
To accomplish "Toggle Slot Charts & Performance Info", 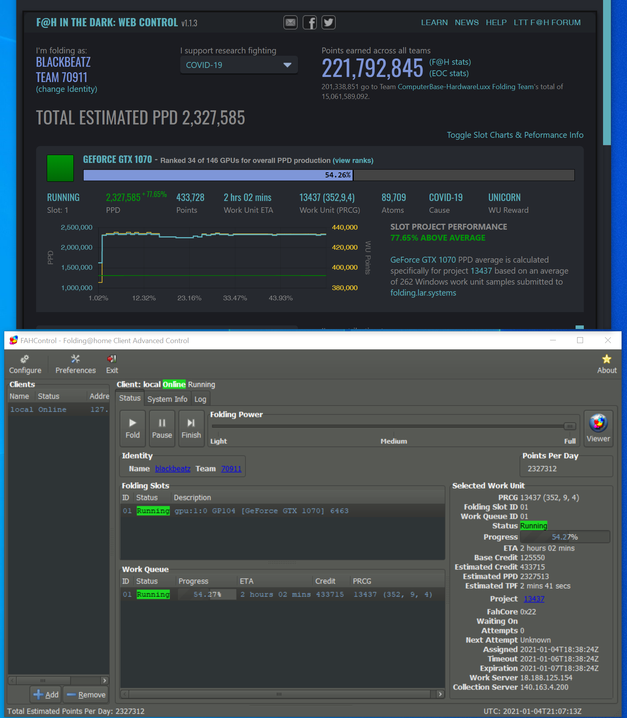I will [x=515, y=135].
